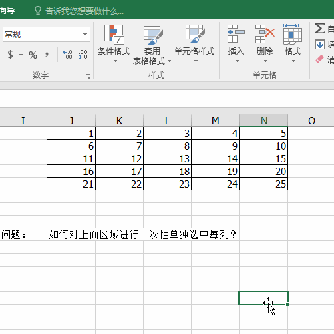Click the Delete cells (删除) icon
The height and width of the screenshot is (334, 334).
(x=265, y=34)
